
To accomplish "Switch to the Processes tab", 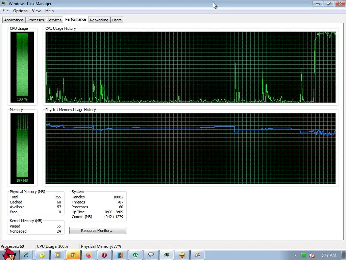I will pos(35,20).
